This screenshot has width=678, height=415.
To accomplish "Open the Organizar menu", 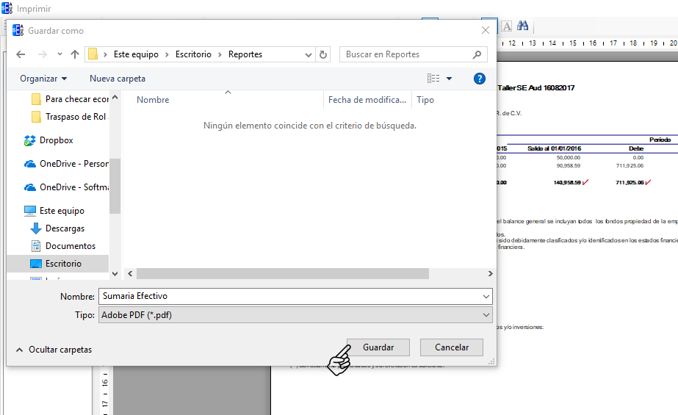I will point(43,79).
